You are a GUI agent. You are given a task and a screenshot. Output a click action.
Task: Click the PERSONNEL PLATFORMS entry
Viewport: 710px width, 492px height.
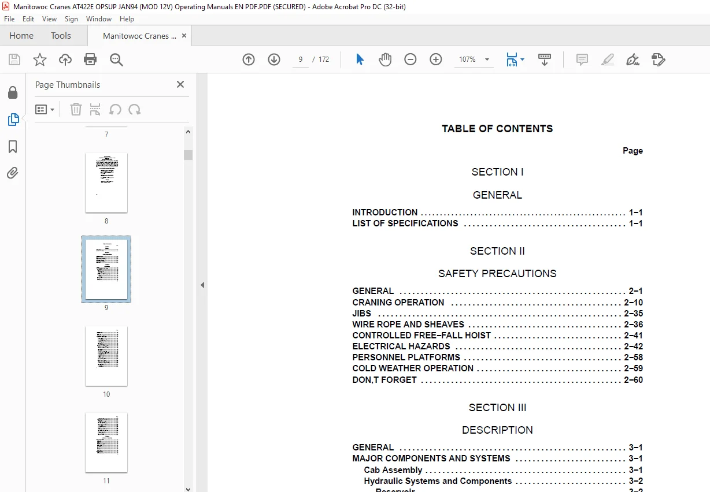click(497, 357)
